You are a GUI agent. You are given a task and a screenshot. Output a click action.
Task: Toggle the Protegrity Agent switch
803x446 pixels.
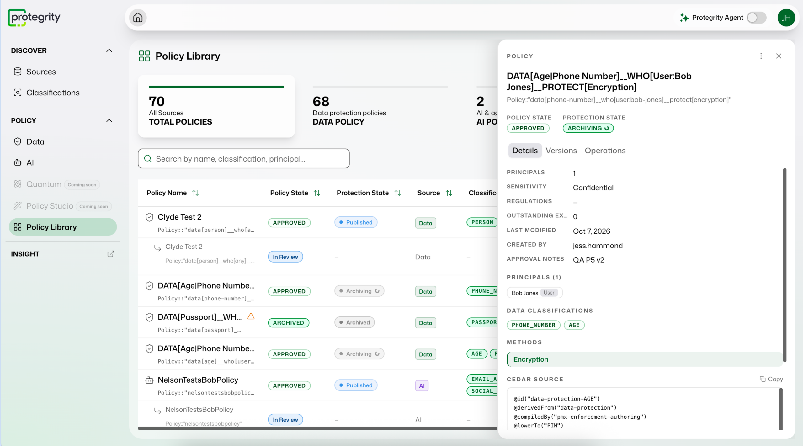(x=756, y=18)
